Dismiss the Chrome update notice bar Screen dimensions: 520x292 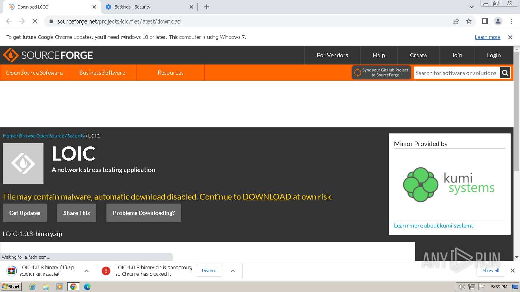pos(510,37)
